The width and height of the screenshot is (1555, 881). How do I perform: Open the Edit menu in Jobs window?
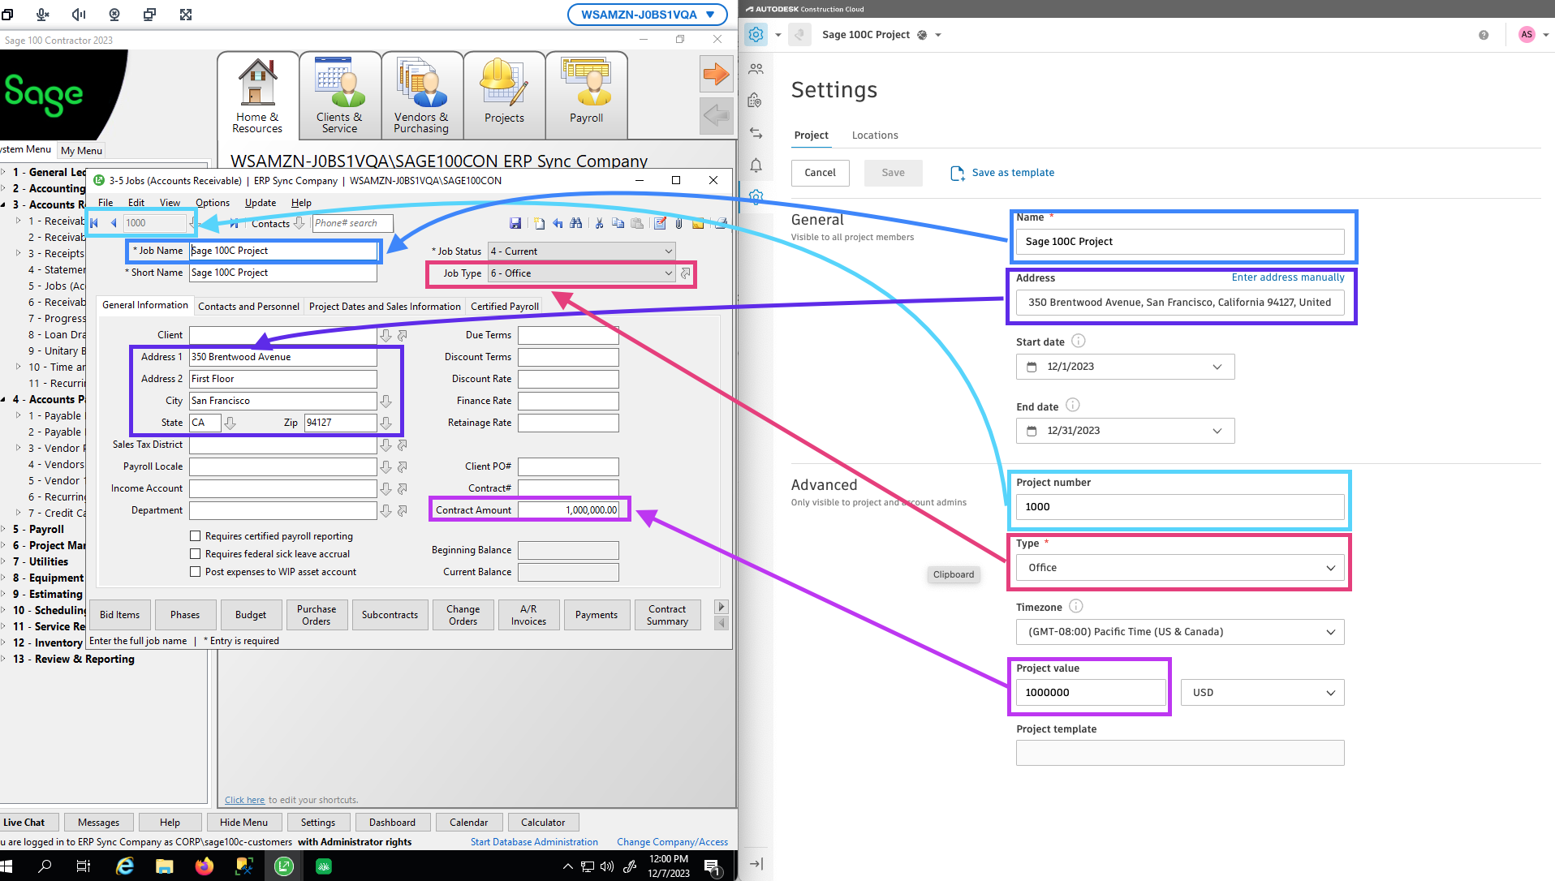point(136,203)
